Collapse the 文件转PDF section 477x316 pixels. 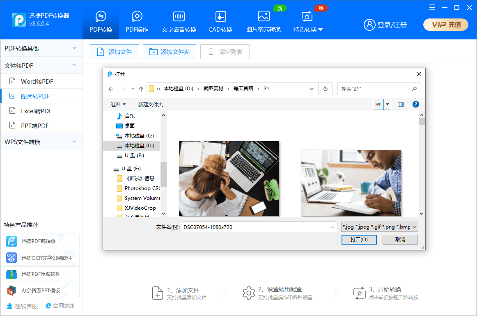tap(41, 65)
